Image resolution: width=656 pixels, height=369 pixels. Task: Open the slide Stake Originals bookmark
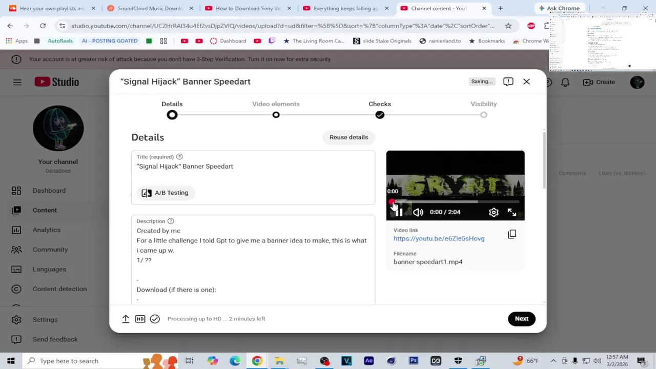[x=382, y=41]
